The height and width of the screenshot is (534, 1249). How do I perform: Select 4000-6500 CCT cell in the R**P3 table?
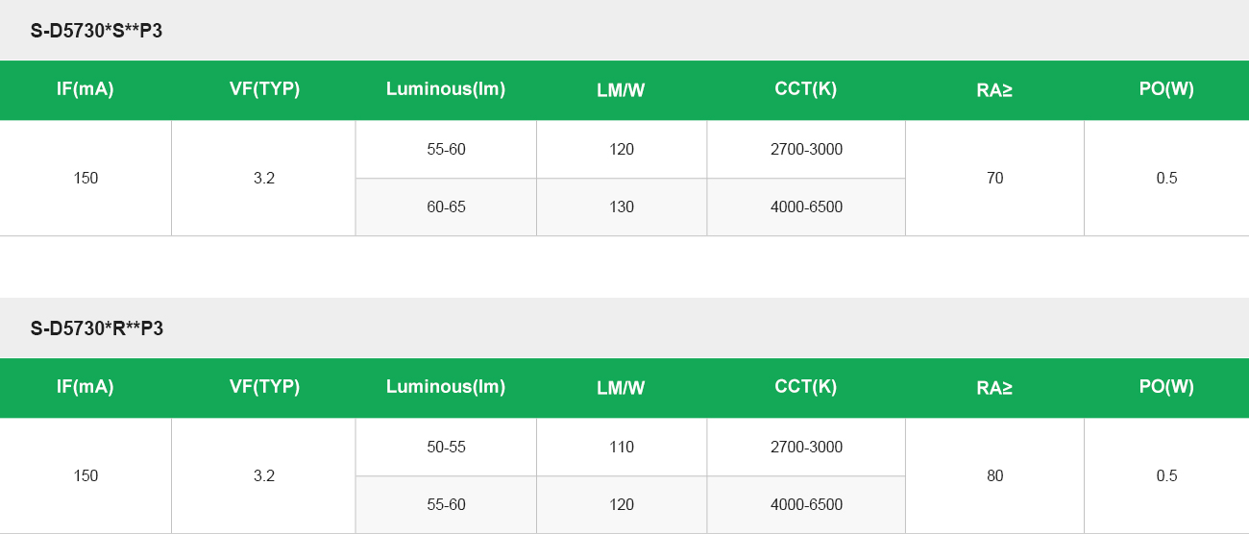pyautogui.click(x=806, y=504)
